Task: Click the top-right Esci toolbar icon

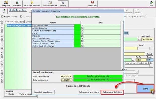Action: click(151, 4)
